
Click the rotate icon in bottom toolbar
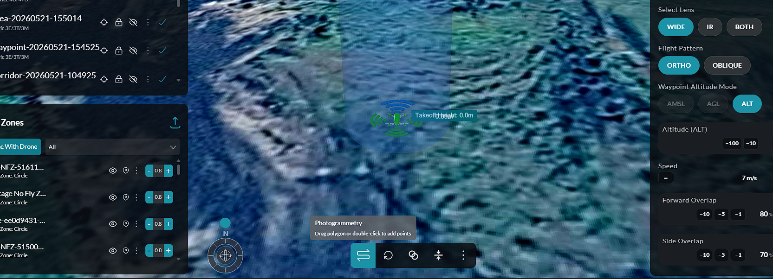(388, 255)
